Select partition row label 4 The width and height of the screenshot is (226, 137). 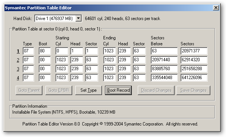(18, 78)
